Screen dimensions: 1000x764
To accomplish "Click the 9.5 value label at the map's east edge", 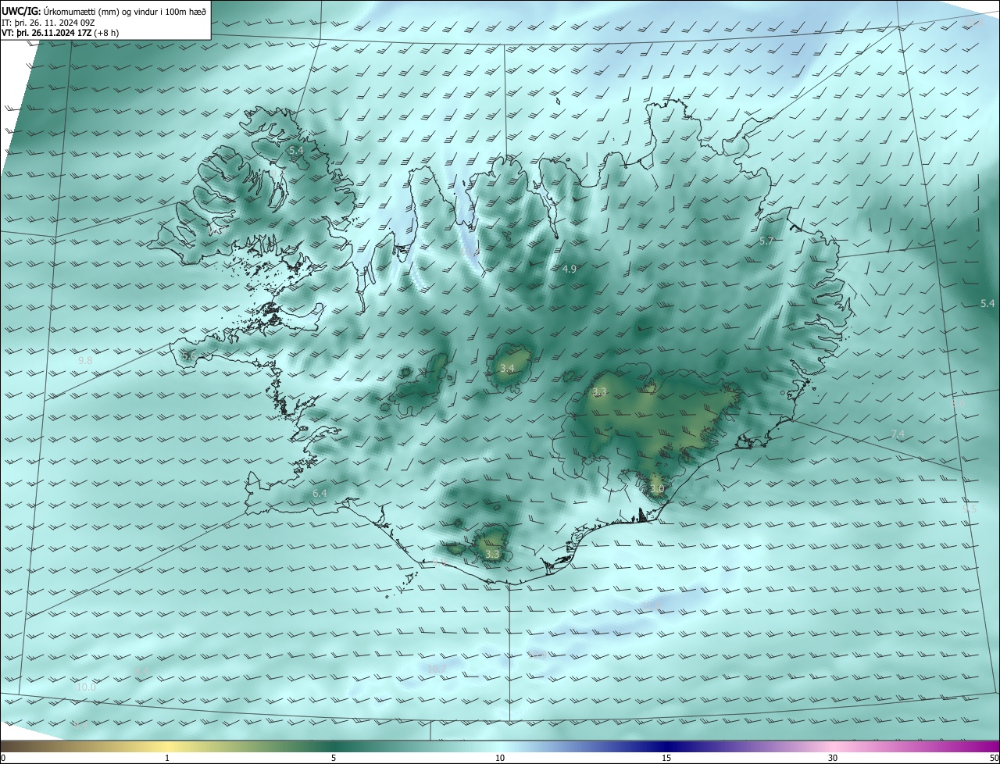I will coord(970,509).
